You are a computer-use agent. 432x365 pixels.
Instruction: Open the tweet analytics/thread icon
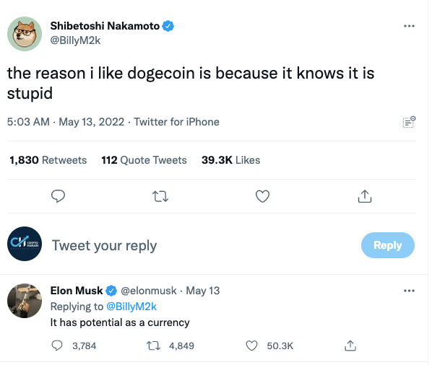point(409,122)
